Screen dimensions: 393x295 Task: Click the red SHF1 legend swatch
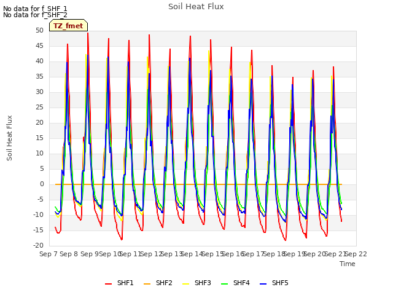click(x=108, y=284)
